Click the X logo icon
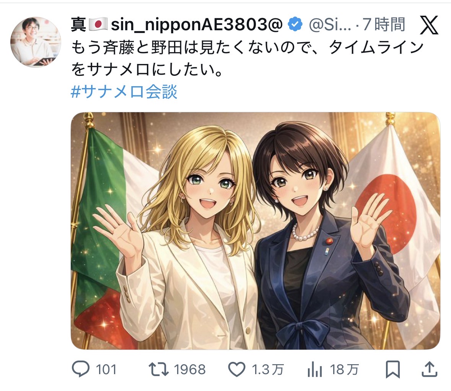Screen dimensions: 451x391 click(429, 25)
